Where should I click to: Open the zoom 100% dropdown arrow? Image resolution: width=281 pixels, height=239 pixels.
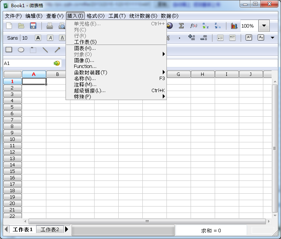click(x=264, y=26)
